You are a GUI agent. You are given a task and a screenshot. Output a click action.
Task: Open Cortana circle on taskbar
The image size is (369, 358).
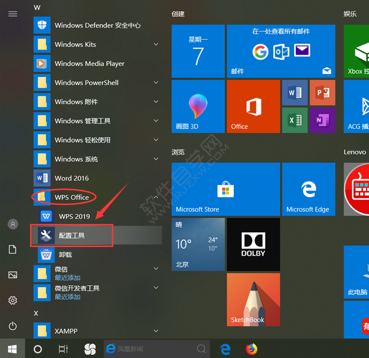[38, 349]
